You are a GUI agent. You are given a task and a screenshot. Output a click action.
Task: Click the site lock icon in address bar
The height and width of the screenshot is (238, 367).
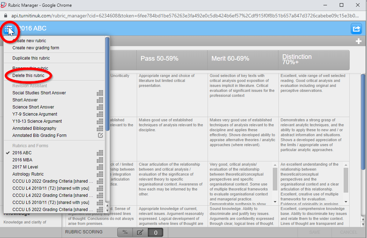6,16
